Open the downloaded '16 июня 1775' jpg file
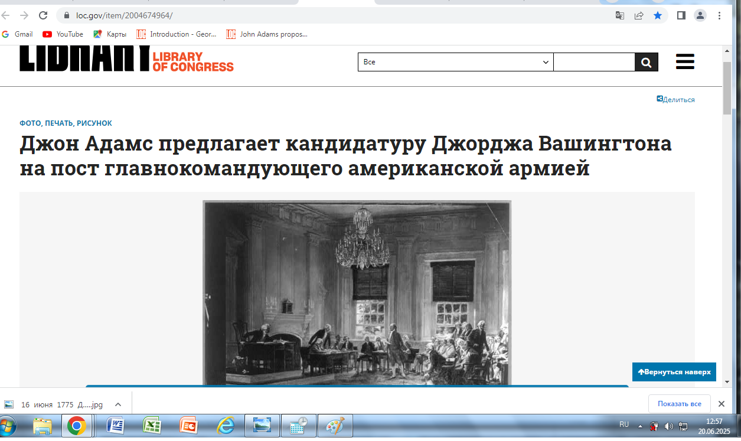 tap(55, 404)
